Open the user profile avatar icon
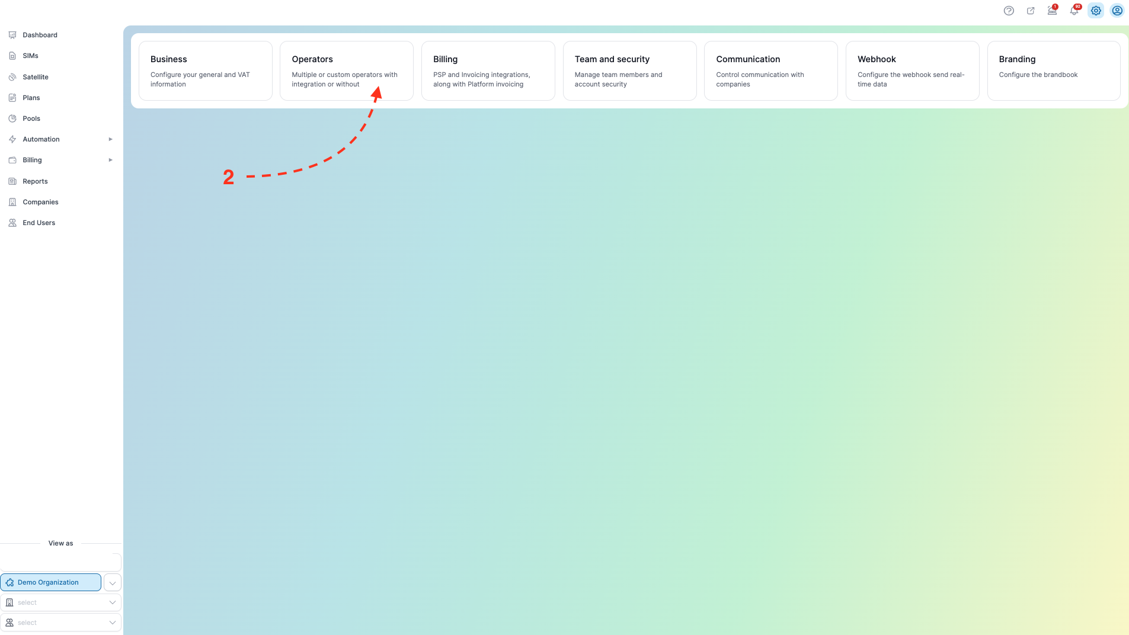 (x=1117, y=11)
